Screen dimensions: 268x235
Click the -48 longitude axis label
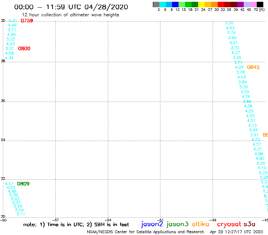(x=213, y=220)
